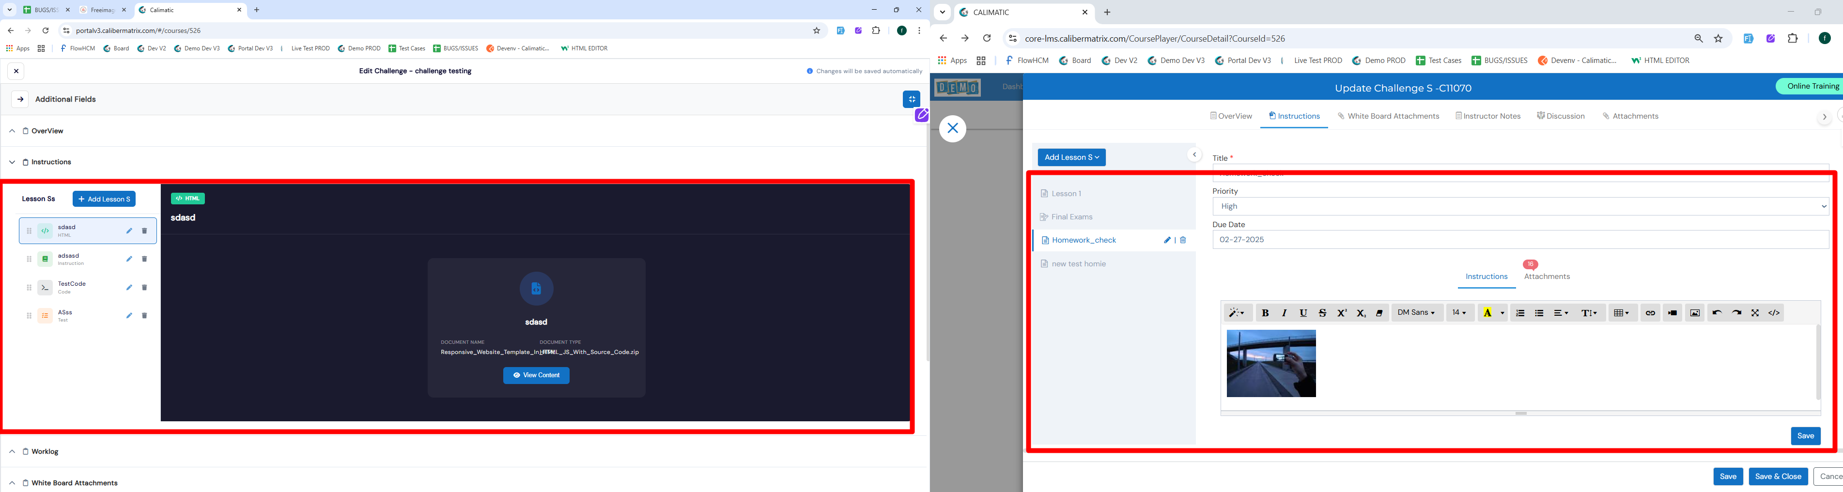
Task: Click the pencil for TestCode lesson
Action: point(129,288)
